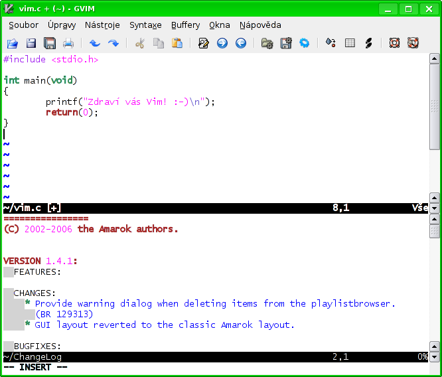Screen dimensions: 442x377
Task: Click the 8,1 cursor position indicator
Action: point(341,208)
